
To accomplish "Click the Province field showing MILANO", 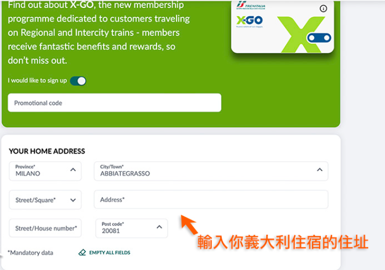I will tap(45, 171).
